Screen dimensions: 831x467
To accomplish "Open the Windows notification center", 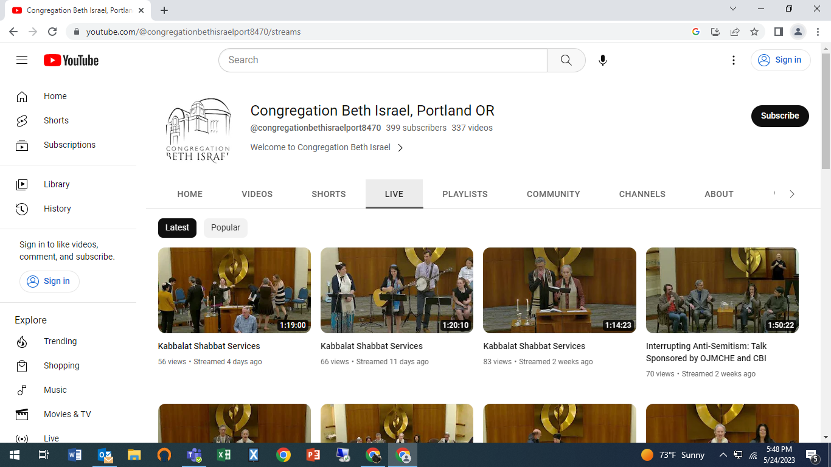I will pyautogui.click(x=812, y=455).
